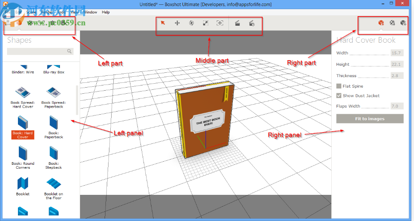Select the Book: Round Corners shape

coord(23,158)
